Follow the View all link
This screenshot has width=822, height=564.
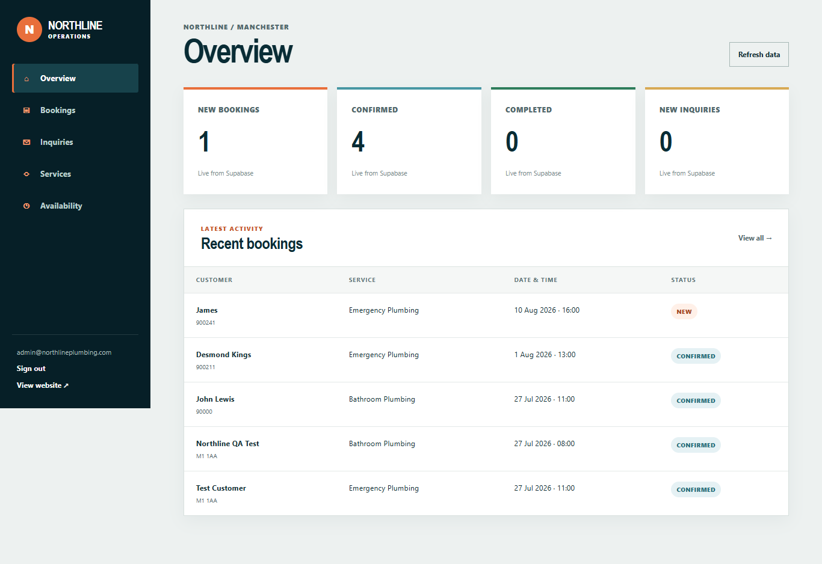coord(755,238)
